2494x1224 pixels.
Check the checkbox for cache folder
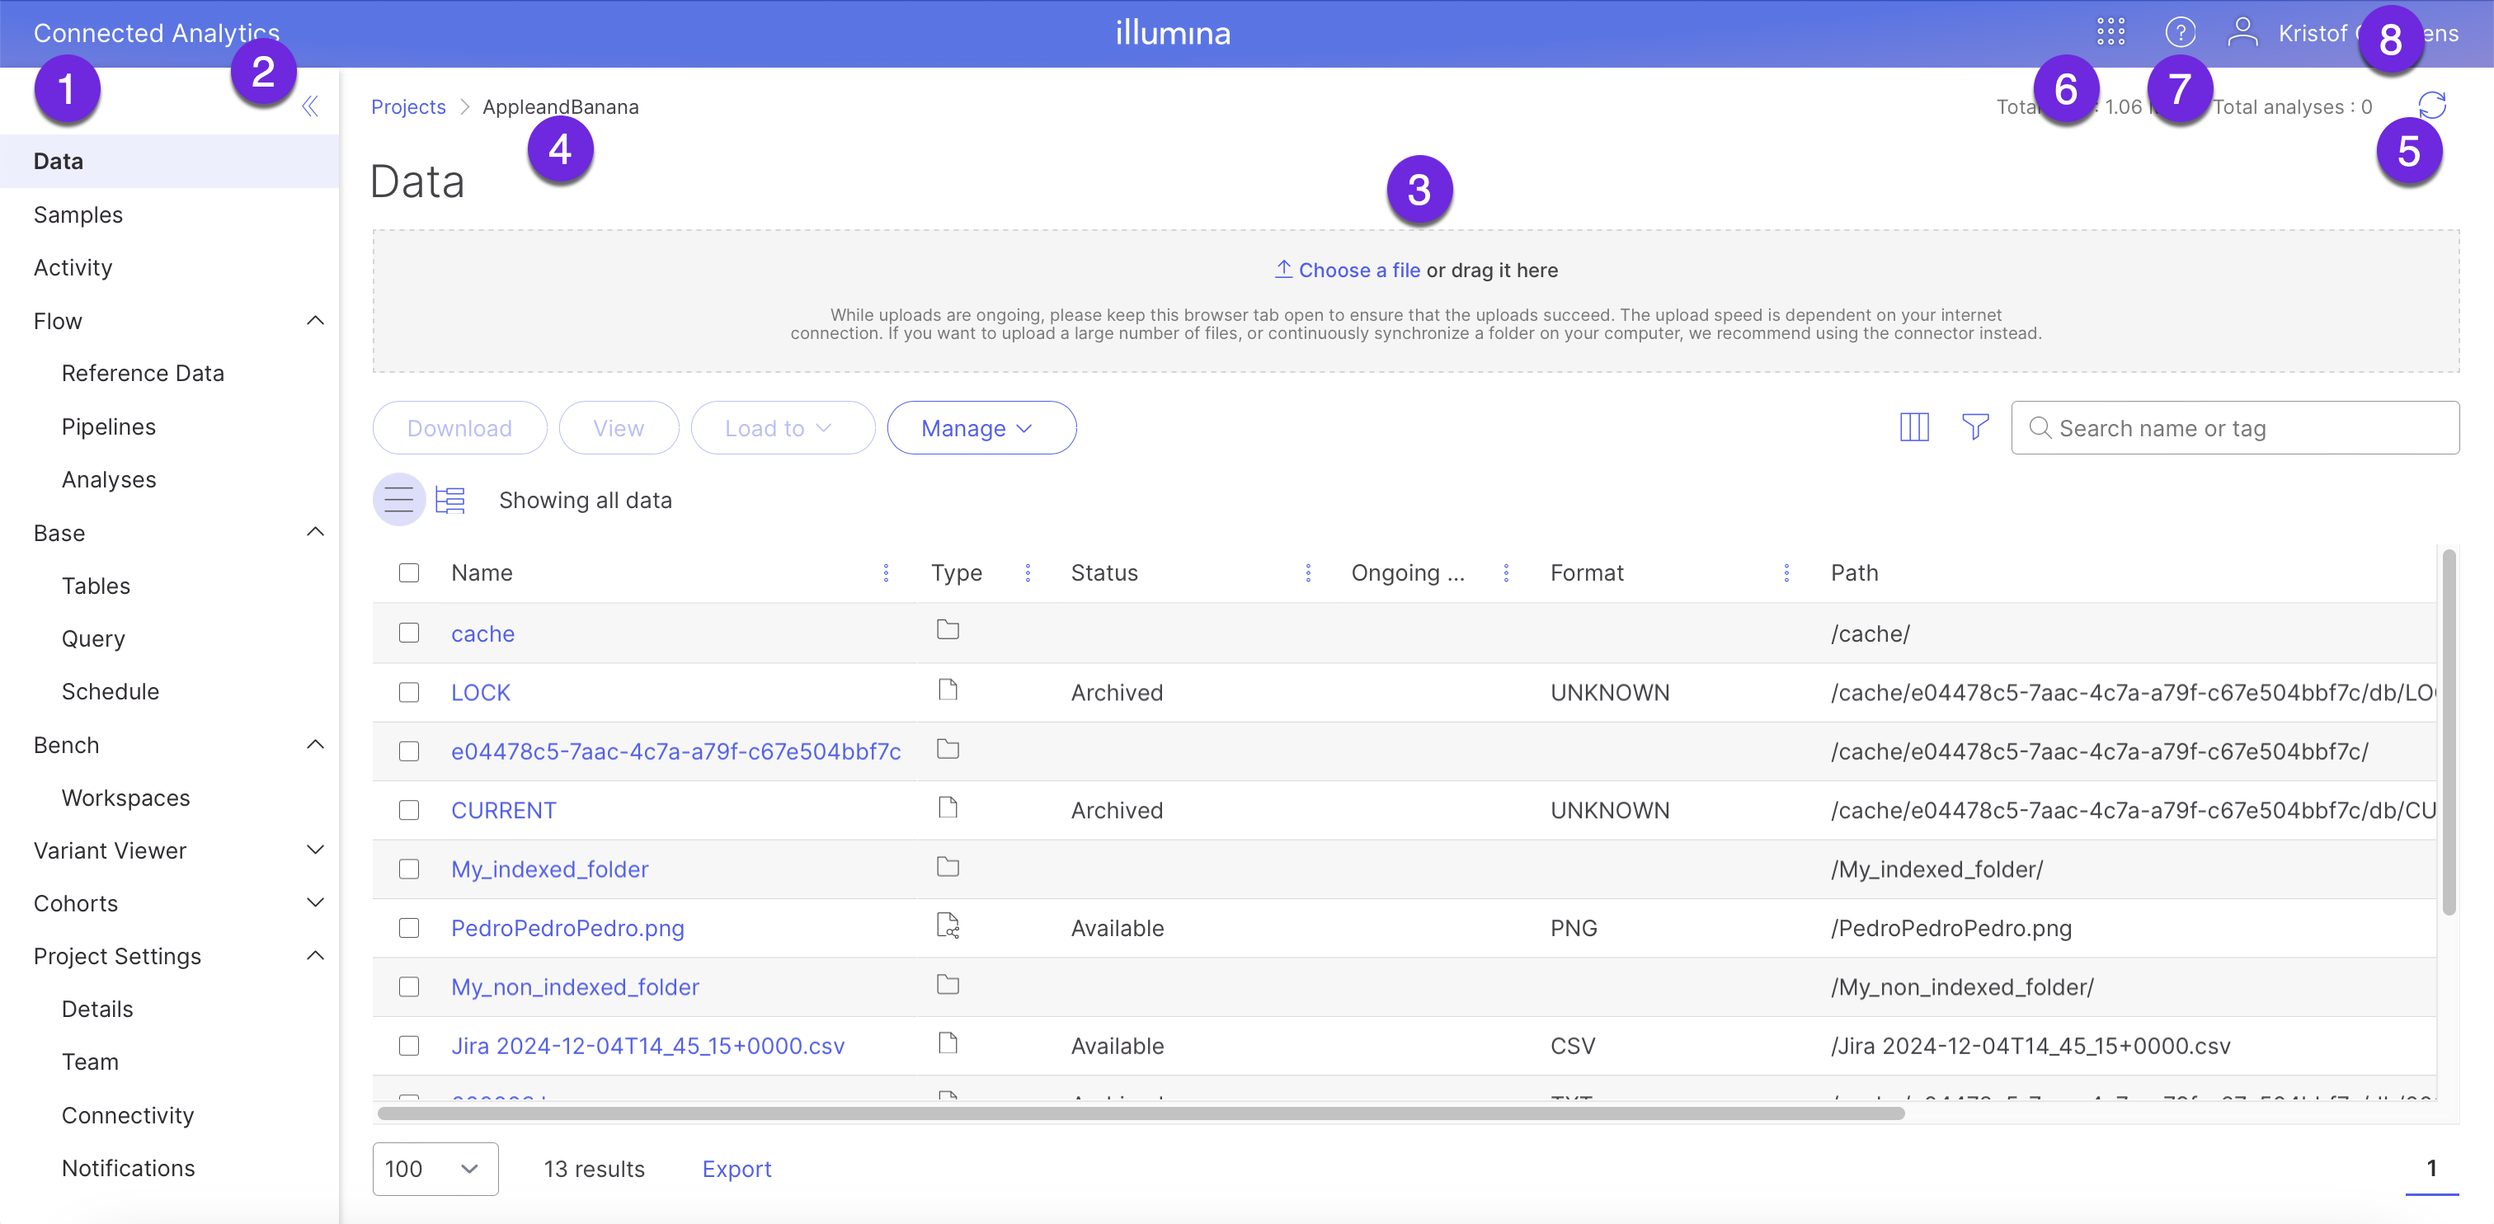coord(408,633)
